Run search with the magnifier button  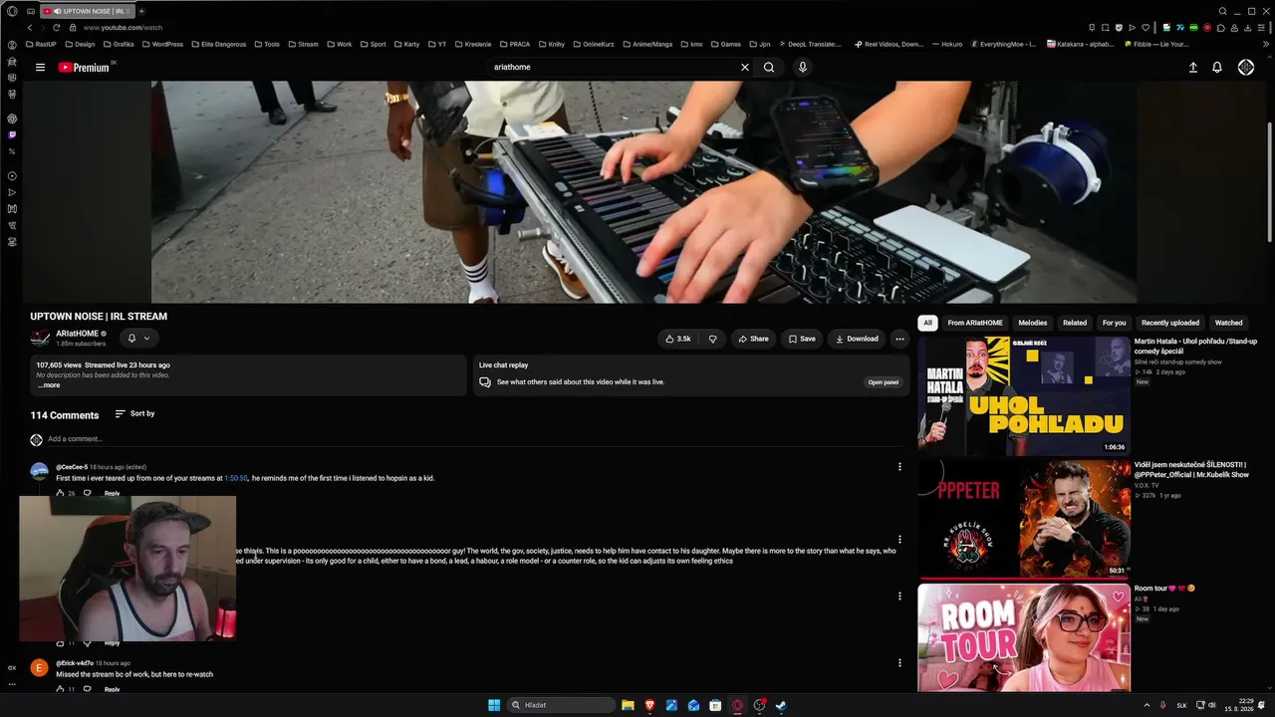pos(769,67)
